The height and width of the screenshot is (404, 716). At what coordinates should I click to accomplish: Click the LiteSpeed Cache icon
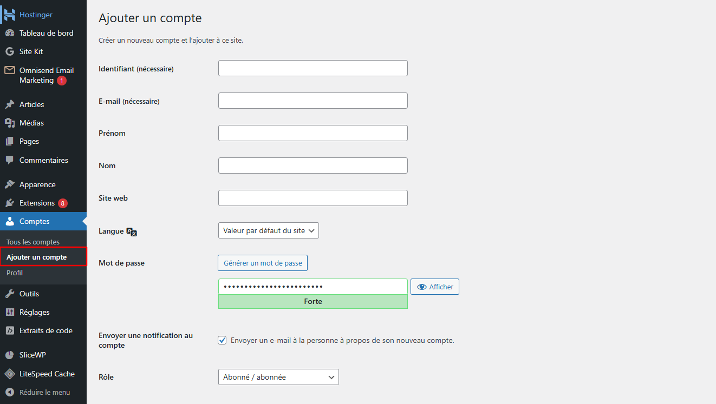tap(10, 374)
